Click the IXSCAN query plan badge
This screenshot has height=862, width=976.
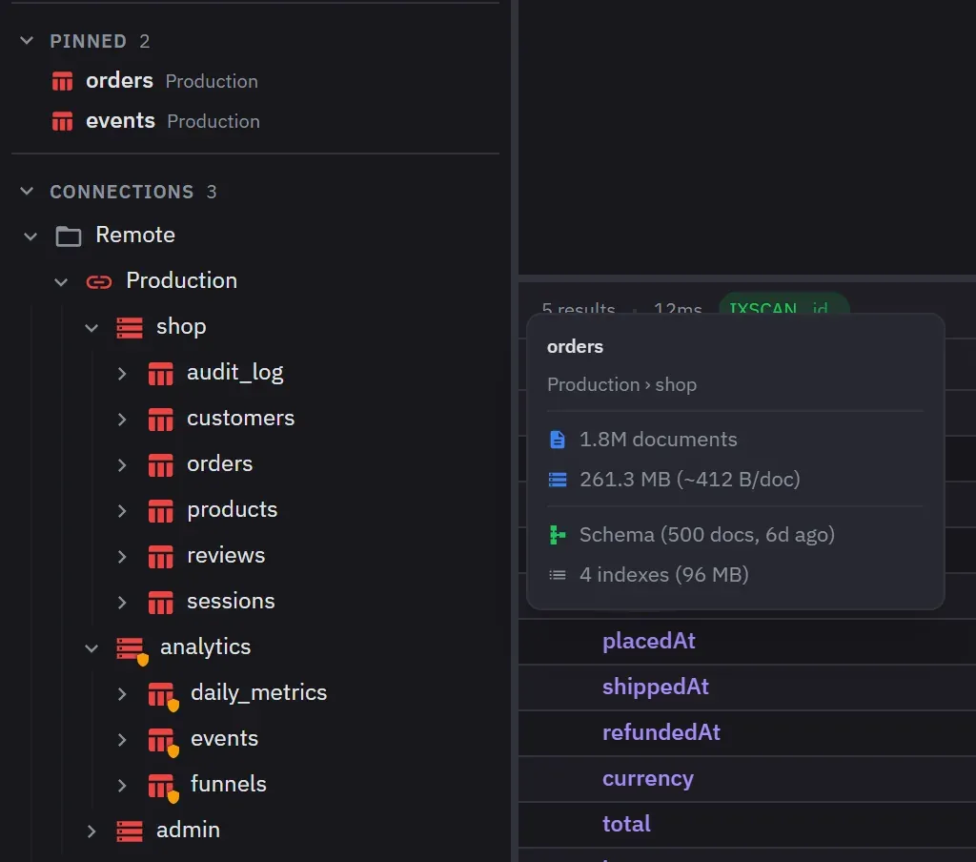(x=783, y=305)
